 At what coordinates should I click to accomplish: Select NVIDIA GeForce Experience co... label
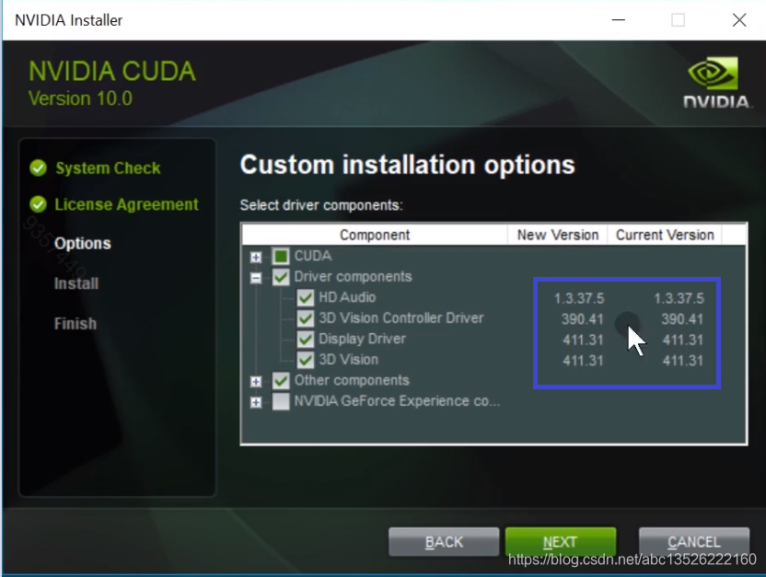coord(397,401)
